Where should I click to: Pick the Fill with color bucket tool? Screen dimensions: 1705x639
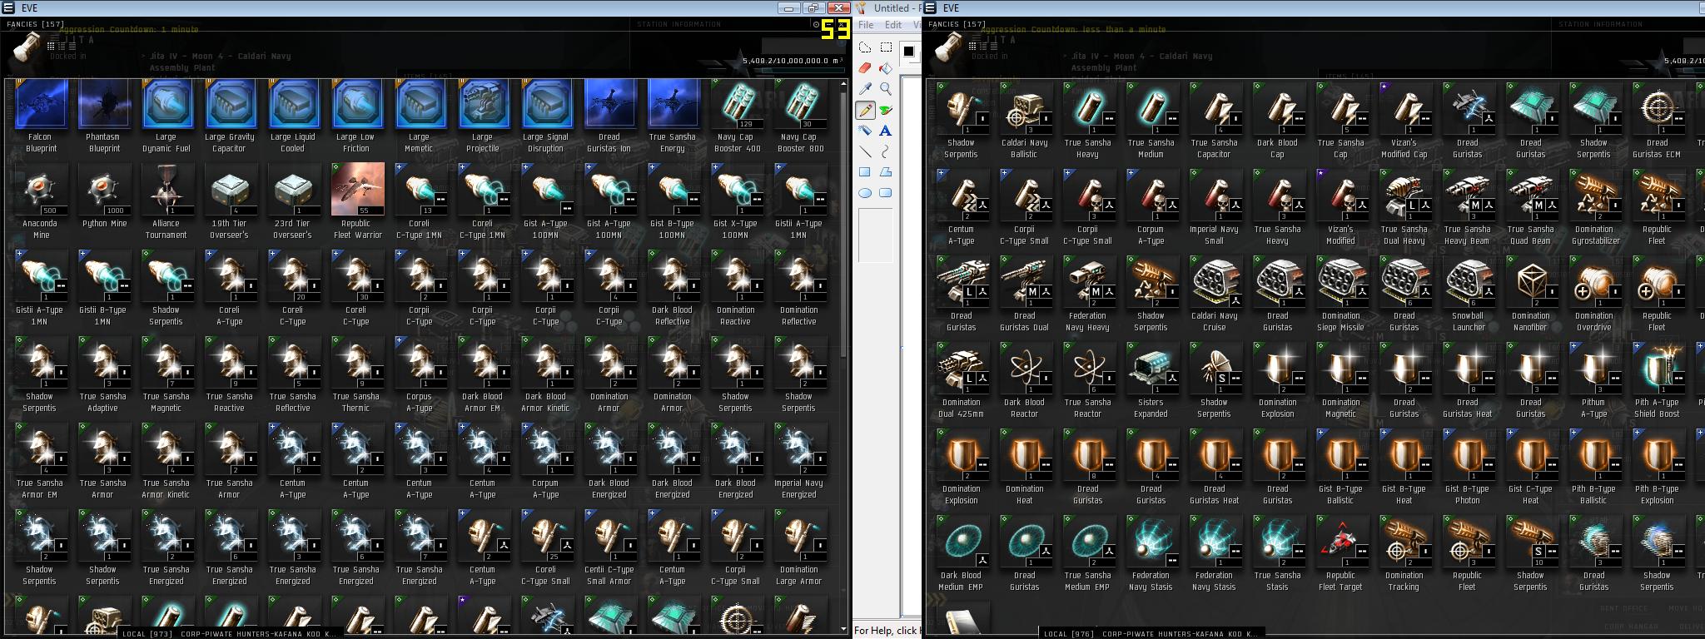click(x=886, y=68)
